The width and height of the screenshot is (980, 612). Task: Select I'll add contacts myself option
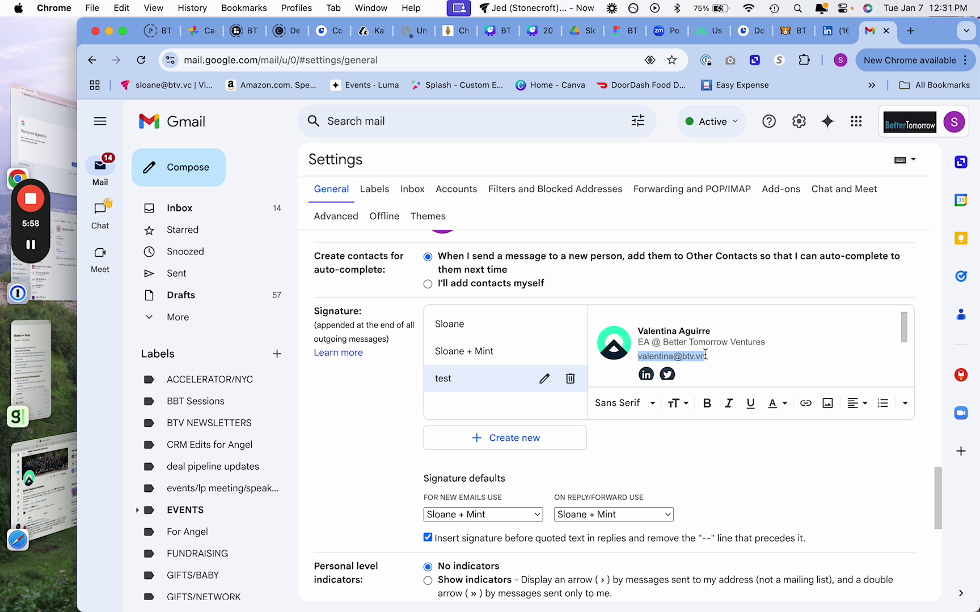[428, 284]
